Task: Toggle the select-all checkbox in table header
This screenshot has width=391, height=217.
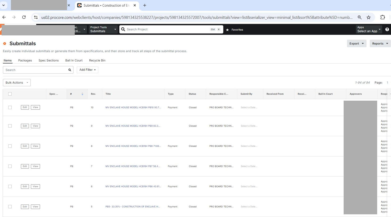Action: [x=10, y=94]
